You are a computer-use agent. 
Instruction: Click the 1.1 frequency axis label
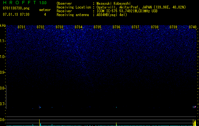point(3,41)
